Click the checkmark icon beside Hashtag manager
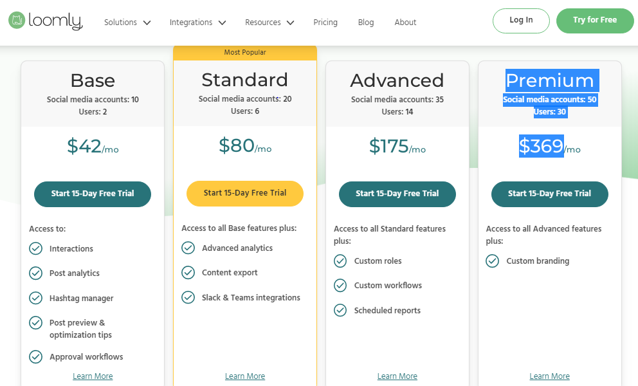Viewport: 638px width, 386px height. [x=35, y=298]
